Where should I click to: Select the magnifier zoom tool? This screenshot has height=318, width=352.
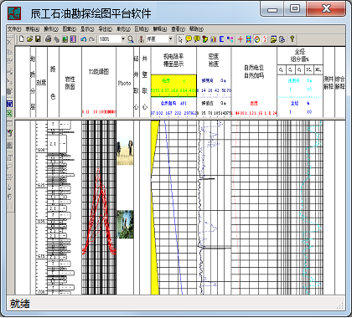point(131,39)
